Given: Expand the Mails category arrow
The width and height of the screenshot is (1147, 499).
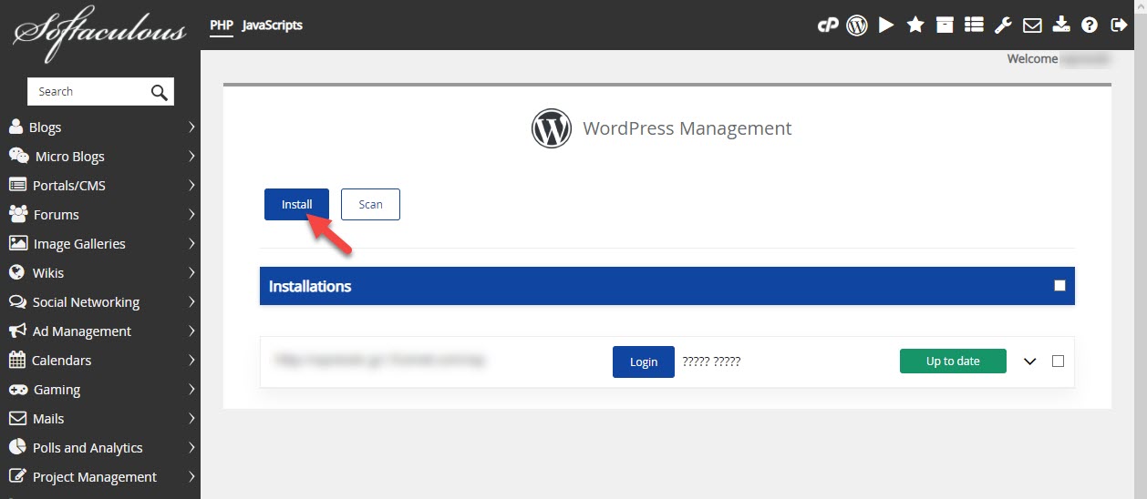Looking at the screenshot, I should tap(191, 418).
